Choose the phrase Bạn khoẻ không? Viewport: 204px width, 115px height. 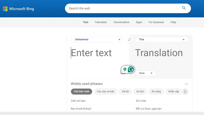(81, 109)
